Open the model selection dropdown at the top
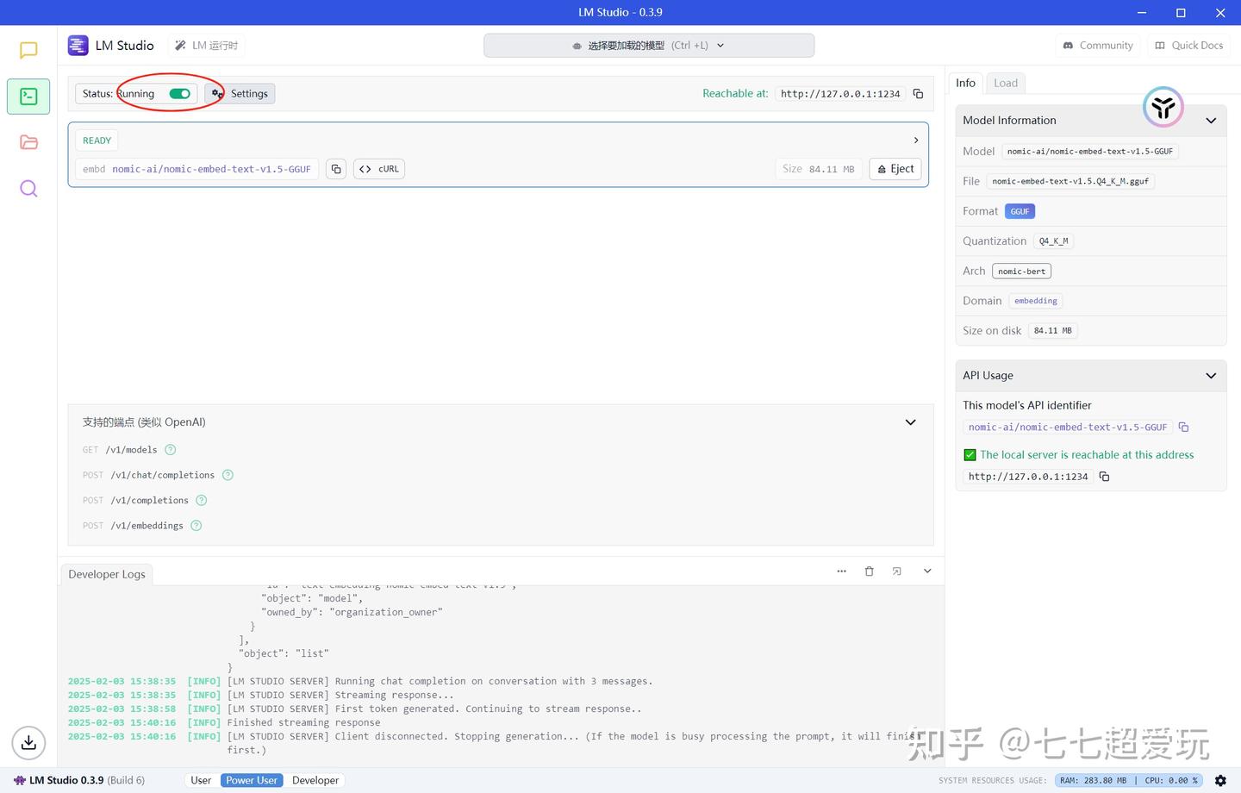The height and width of the screenshot is (793, 1241). coord(649,45)
